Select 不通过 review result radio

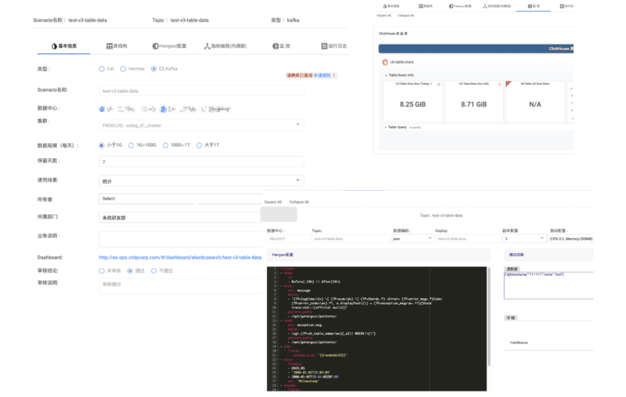154,271
